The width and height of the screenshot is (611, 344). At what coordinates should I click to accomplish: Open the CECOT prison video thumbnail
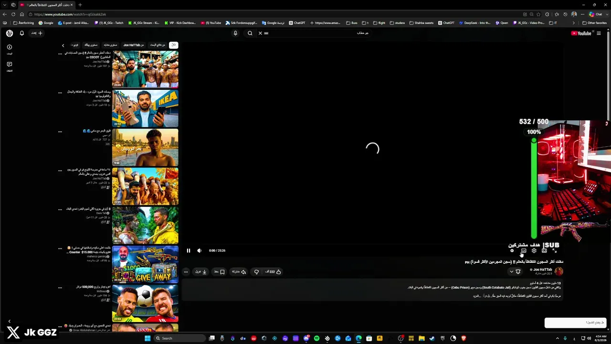click(x=145, y=69)
